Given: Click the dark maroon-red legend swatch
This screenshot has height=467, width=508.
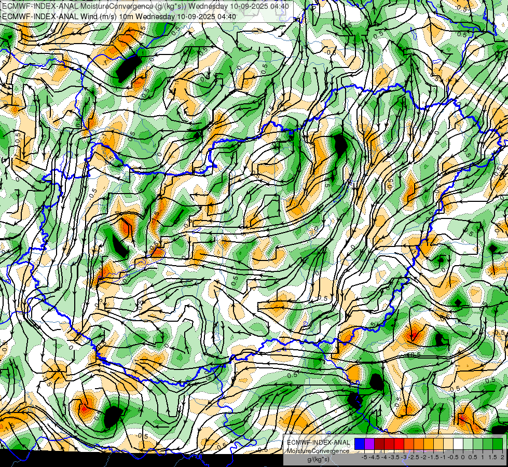Looking at the screenshot, I should [379, 444].
